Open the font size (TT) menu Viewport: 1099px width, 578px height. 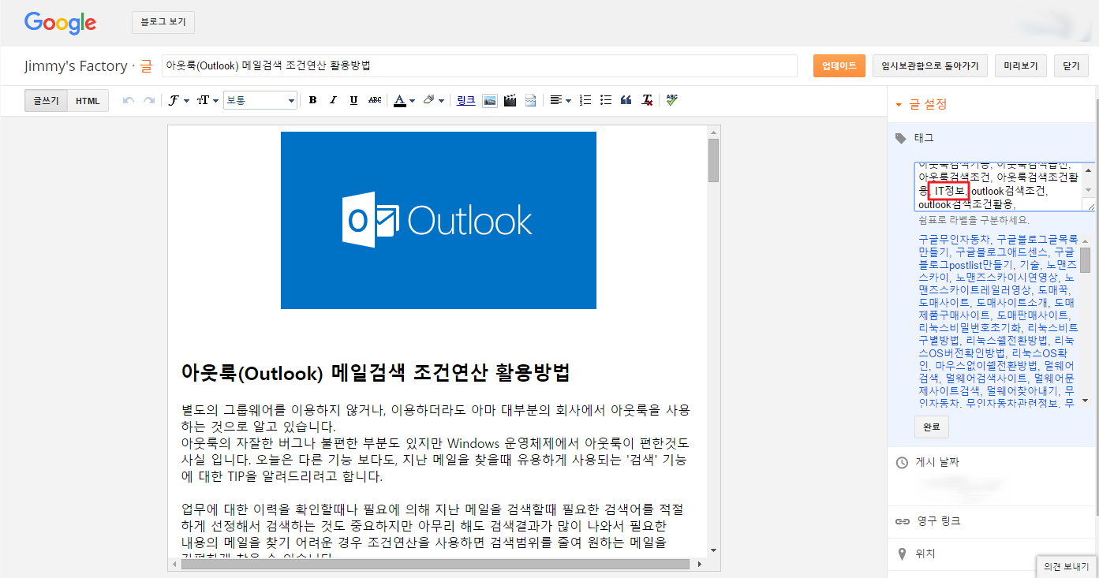[207, 100]
